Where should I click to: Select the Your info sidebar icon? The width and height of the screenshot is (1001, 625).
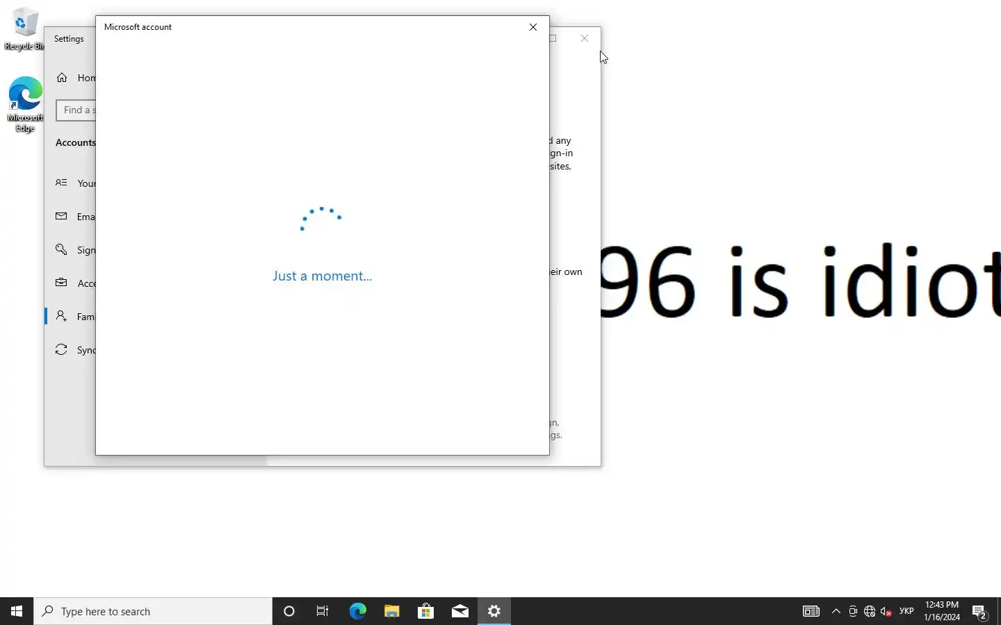point(62,183)
